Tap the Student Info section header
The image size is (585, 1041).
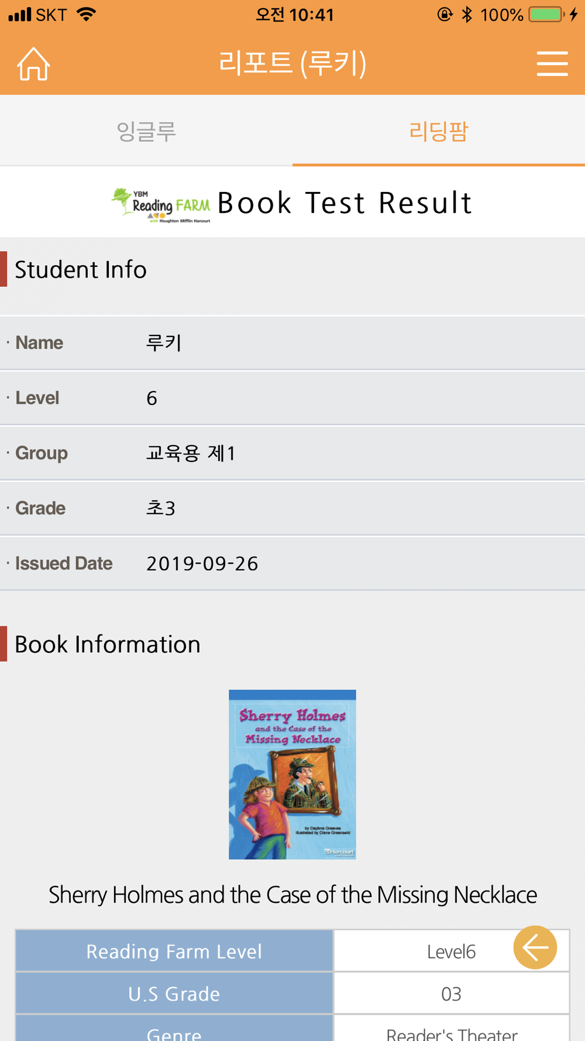[81, 269]
